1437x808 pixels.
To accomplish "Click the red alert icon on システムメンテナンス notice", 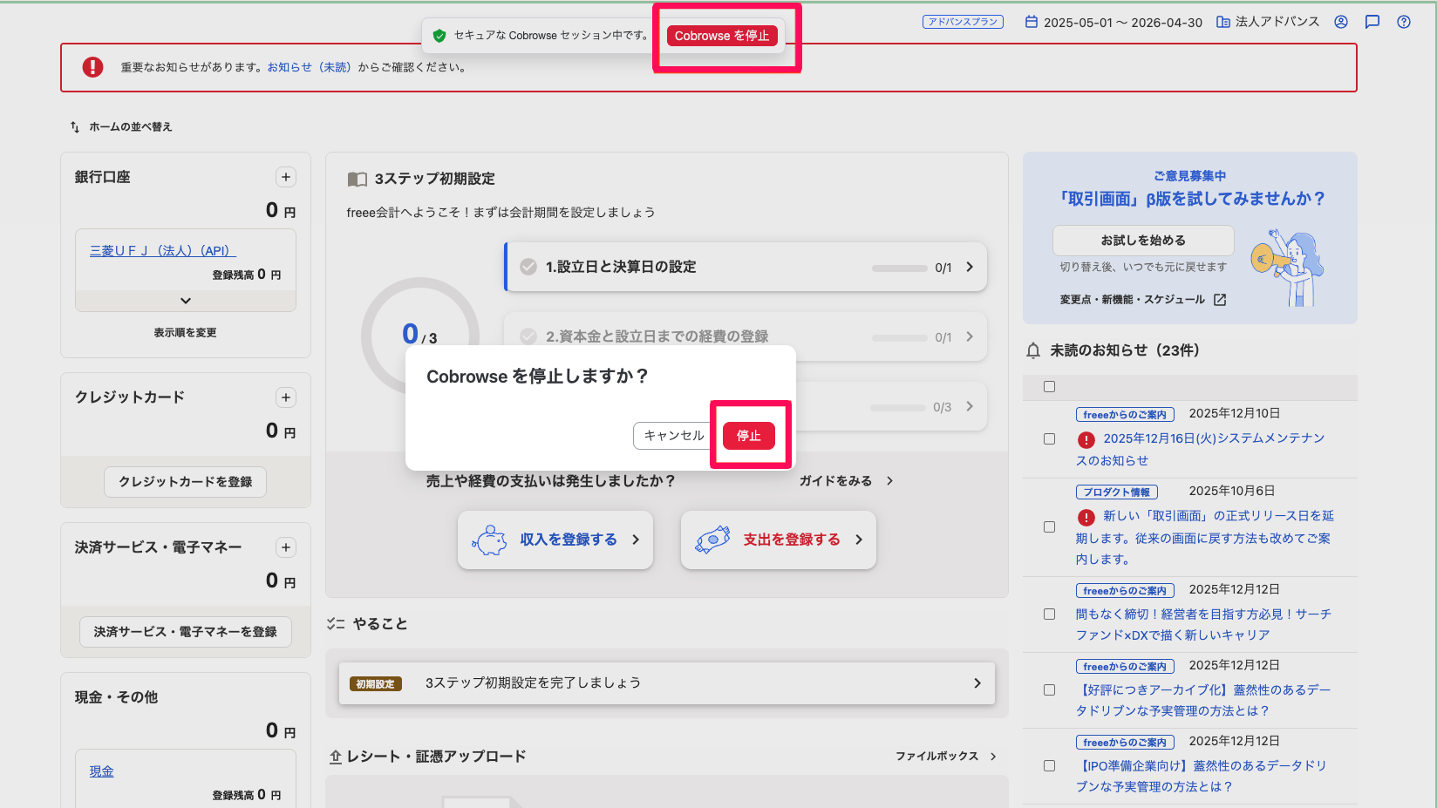I will [x=1086, y=439].
